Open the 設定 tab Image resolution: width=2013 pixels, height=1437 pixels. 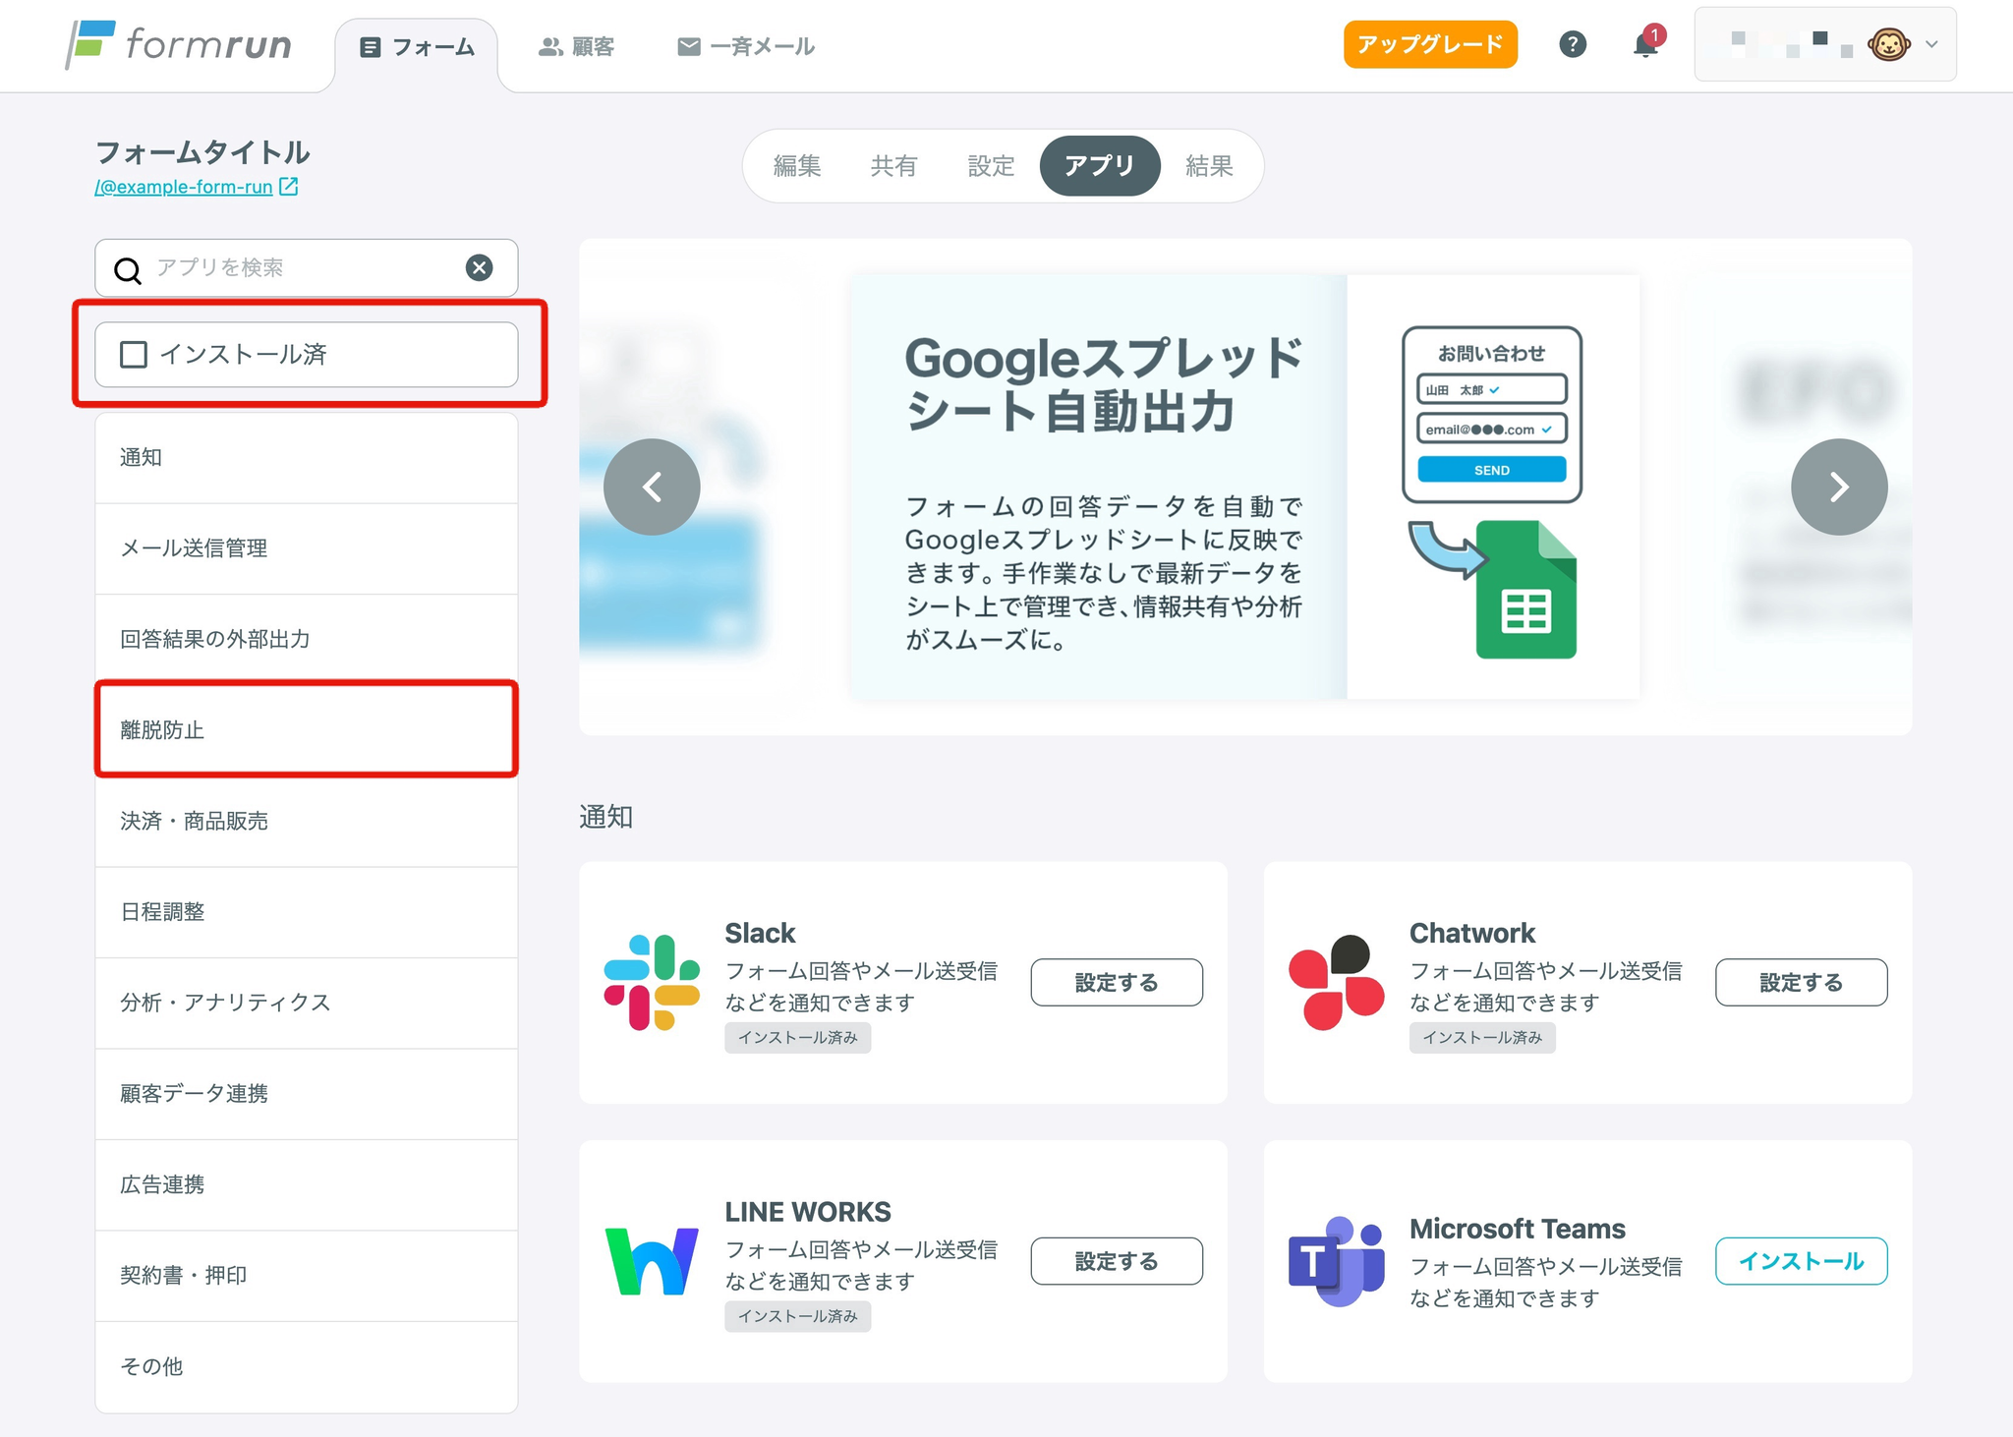coord(991,166)
